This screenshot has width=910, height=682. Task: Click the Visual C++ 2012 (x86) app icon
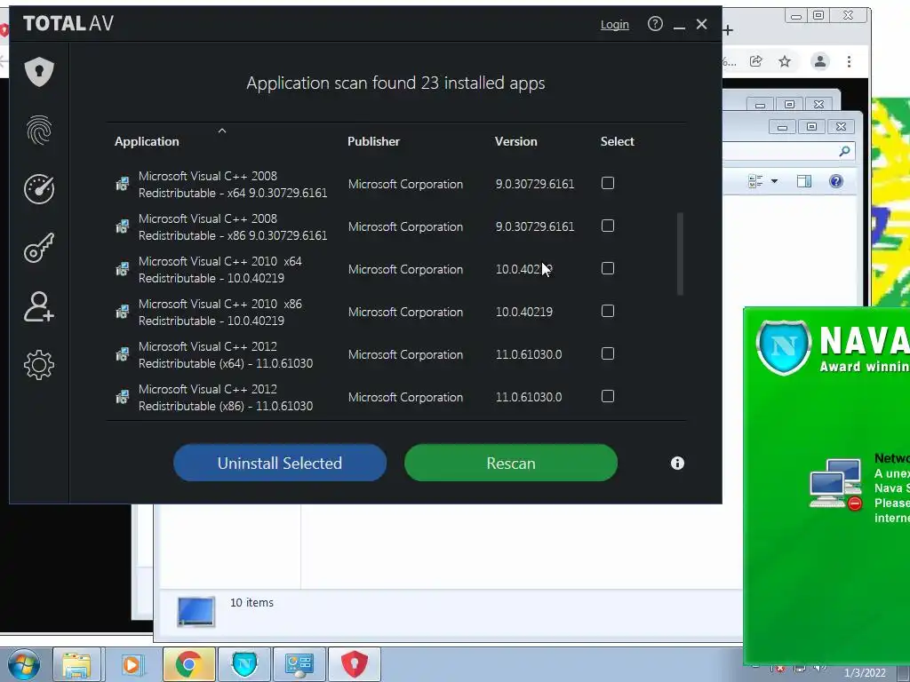[x=123, y=397]
